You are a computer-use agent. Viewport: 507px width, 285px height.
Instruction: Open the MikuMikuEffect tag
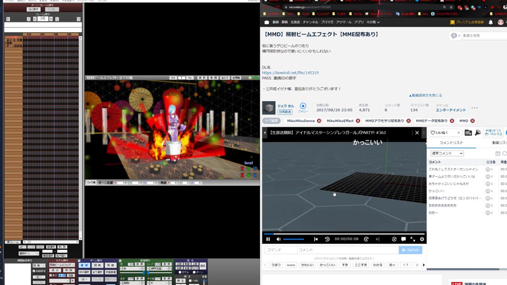coord(340,121)
